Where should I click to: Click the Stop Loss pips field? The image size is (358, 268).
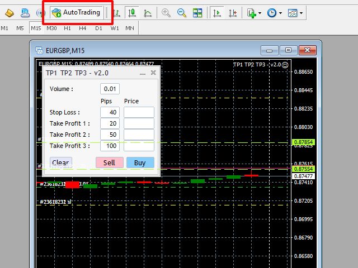click(x=110, y=112)
